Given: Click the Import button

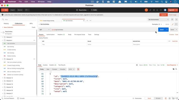Looking at the screenshot, I should point(13,10).
